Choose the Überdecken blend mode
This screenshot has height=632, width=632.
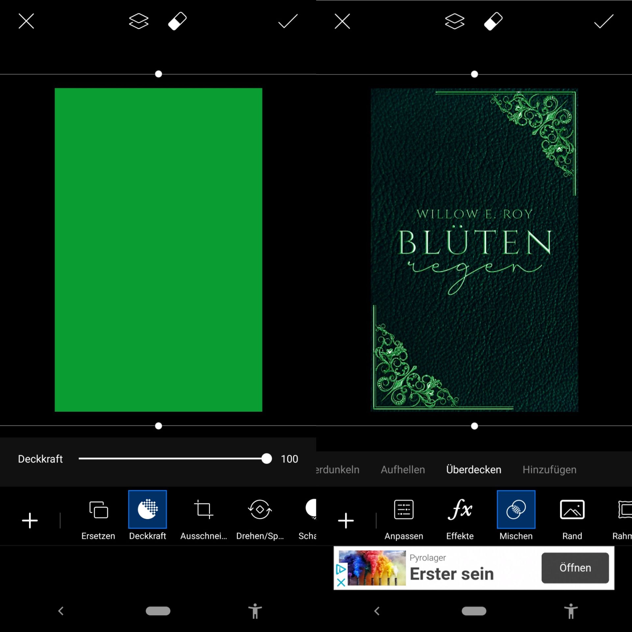coord(474,469)
